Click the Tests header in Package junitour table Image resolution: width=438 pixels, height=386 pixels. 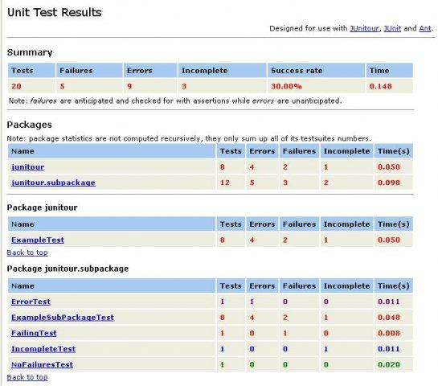point(231,224)
